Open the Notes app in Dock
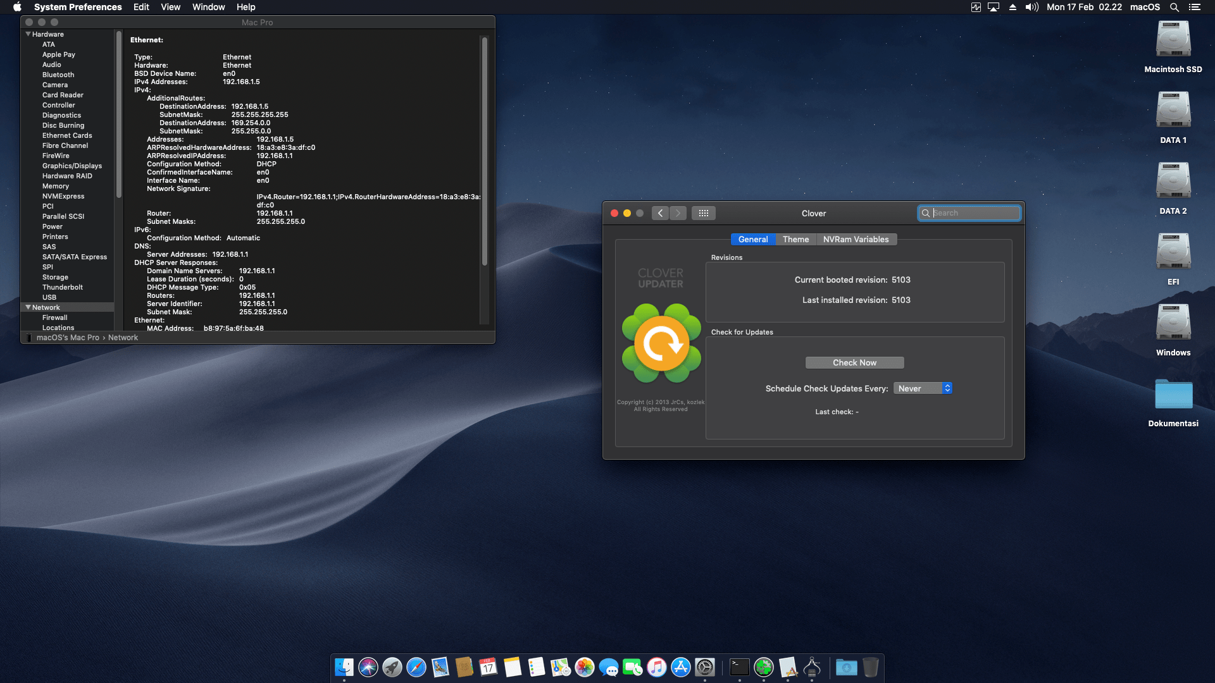1215x683 pixels. click(512, 667)
